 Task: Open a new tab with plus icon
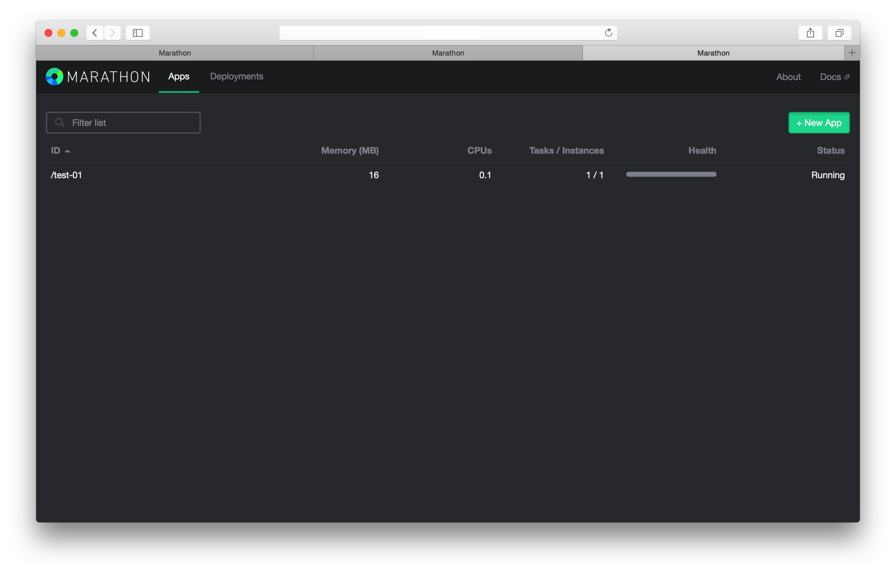[852, 53]
